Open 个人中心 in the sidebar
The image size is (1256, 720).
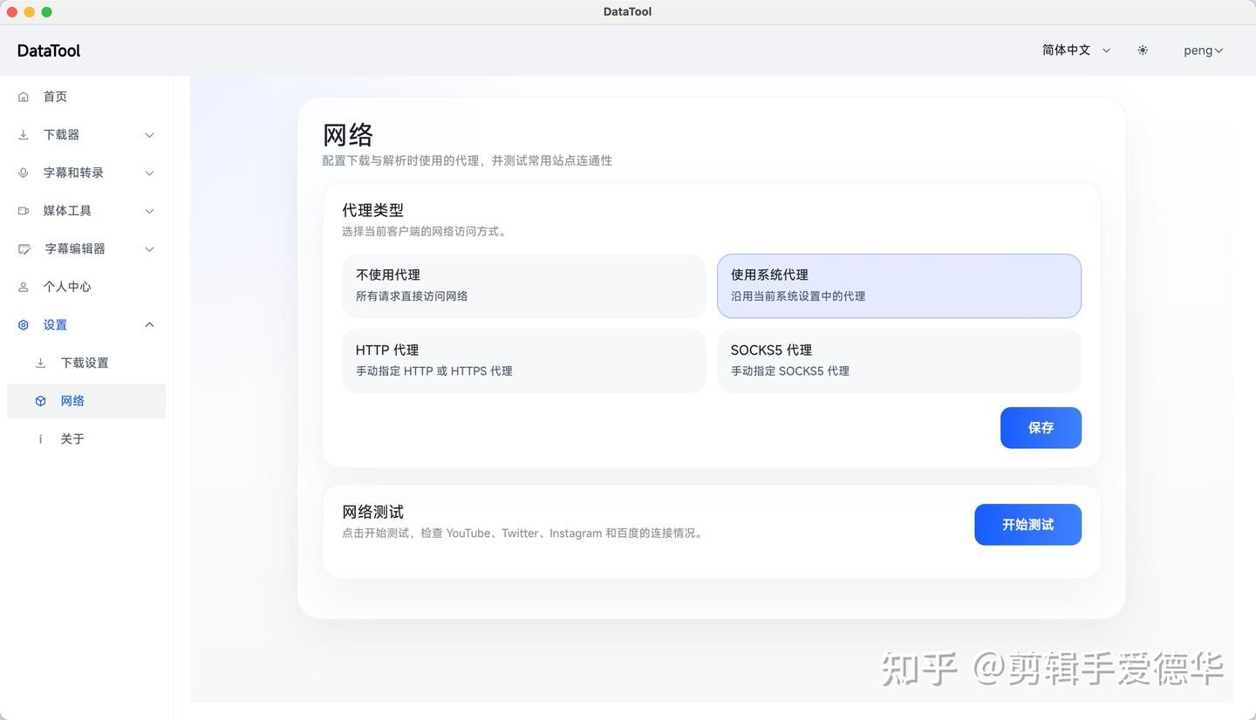pyautogui.click(x=86, y=287)
